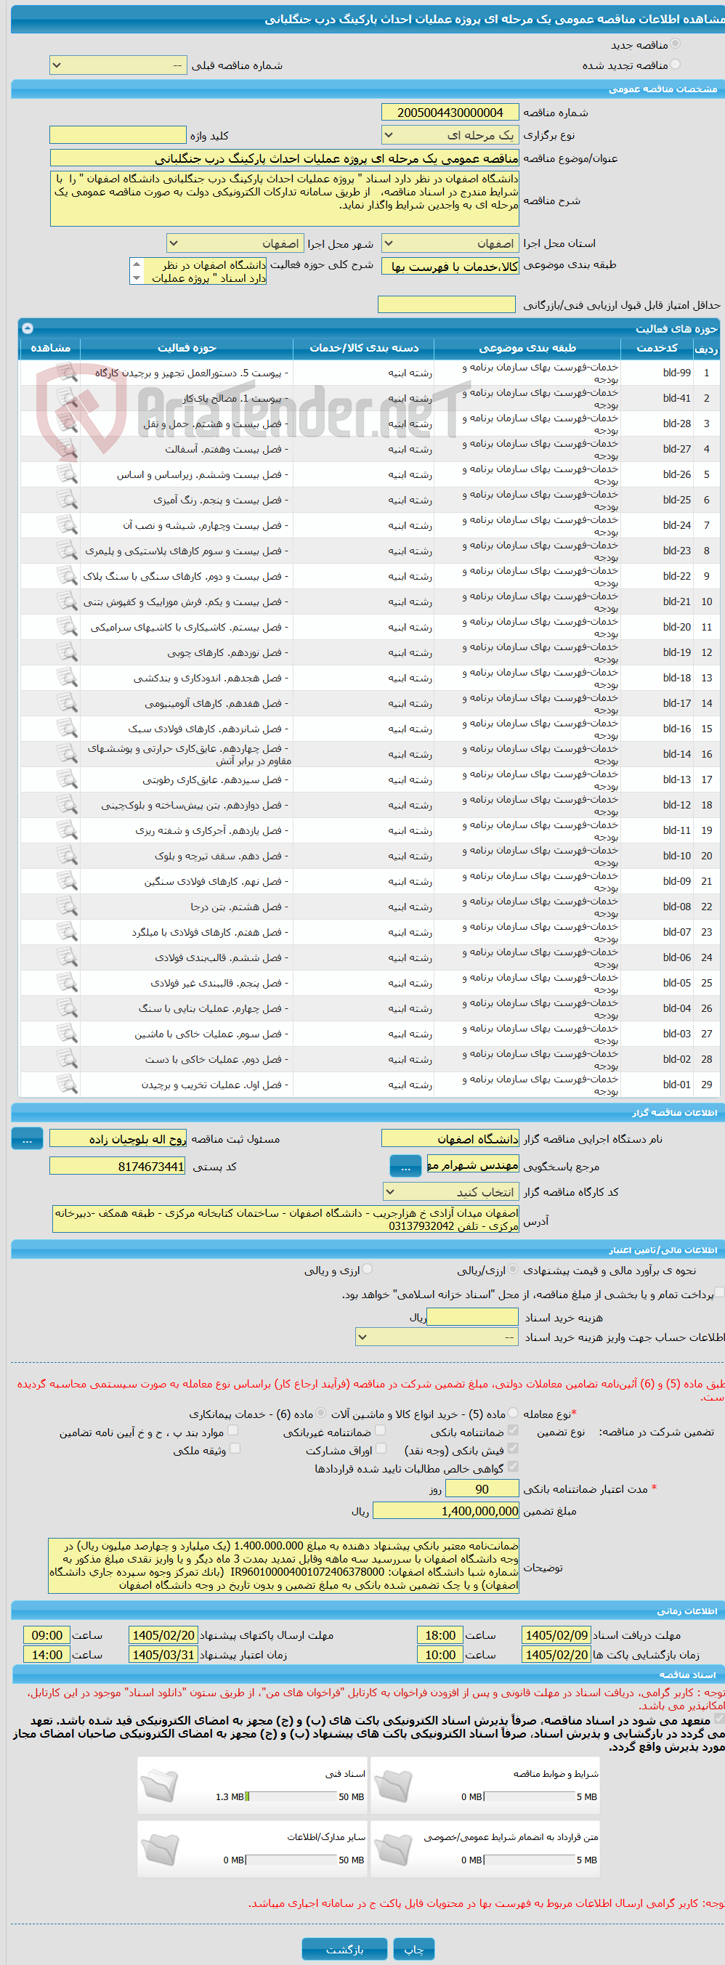Click the کددخت column header

(x=656, y=348)
